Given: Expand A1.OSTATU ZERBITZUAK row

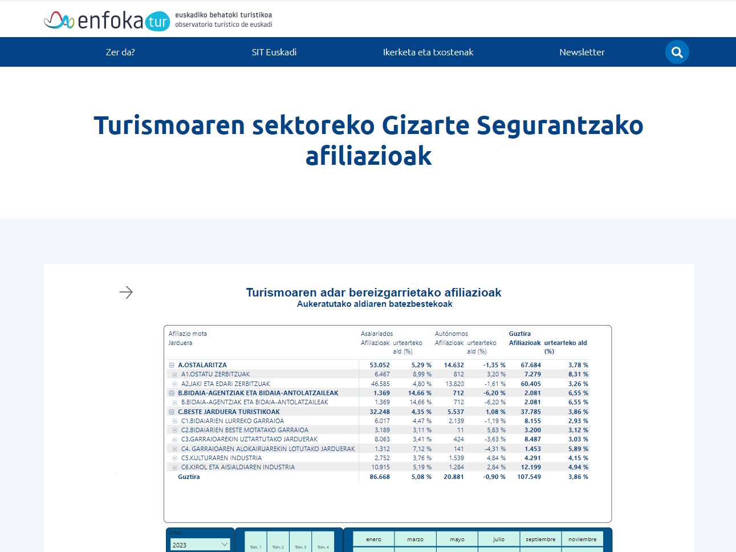Looking at the screenshot, I should point(175,375).
